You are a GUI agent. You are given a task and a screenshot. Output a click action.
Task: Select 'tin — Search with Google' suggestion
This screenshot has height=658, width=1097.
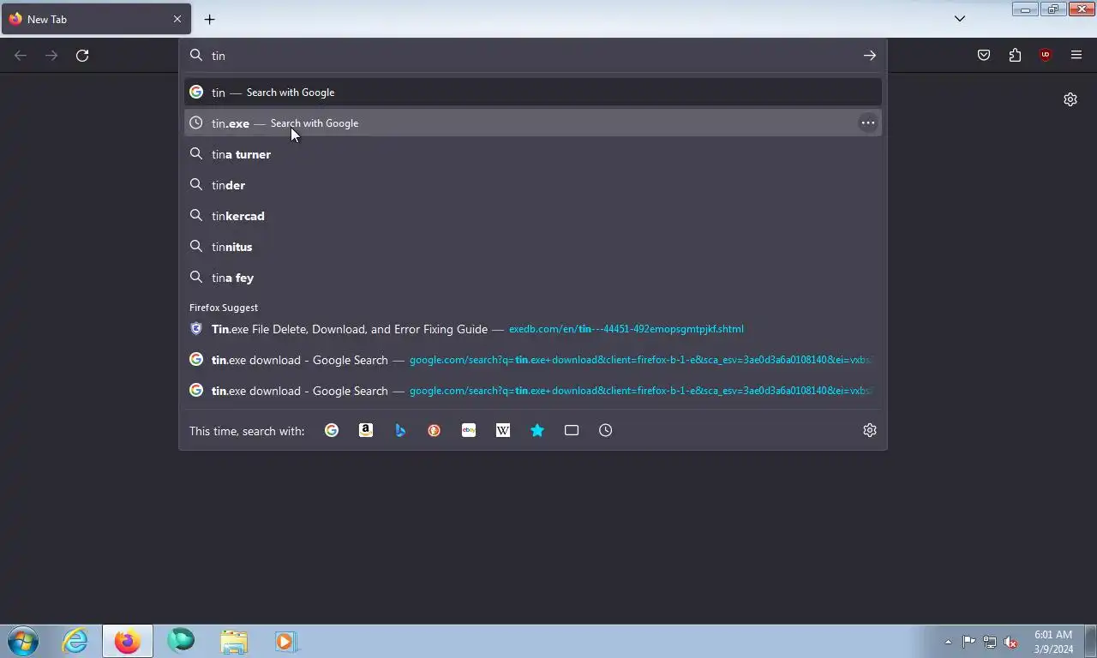[533, 93]
